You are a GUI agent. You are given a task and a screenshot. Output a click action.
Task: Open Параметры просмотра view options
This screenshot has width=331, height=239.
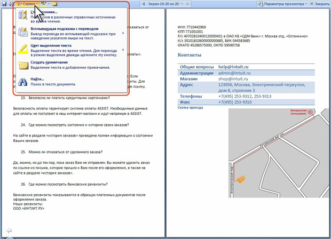pyautogui.click(x=282, y=4)
